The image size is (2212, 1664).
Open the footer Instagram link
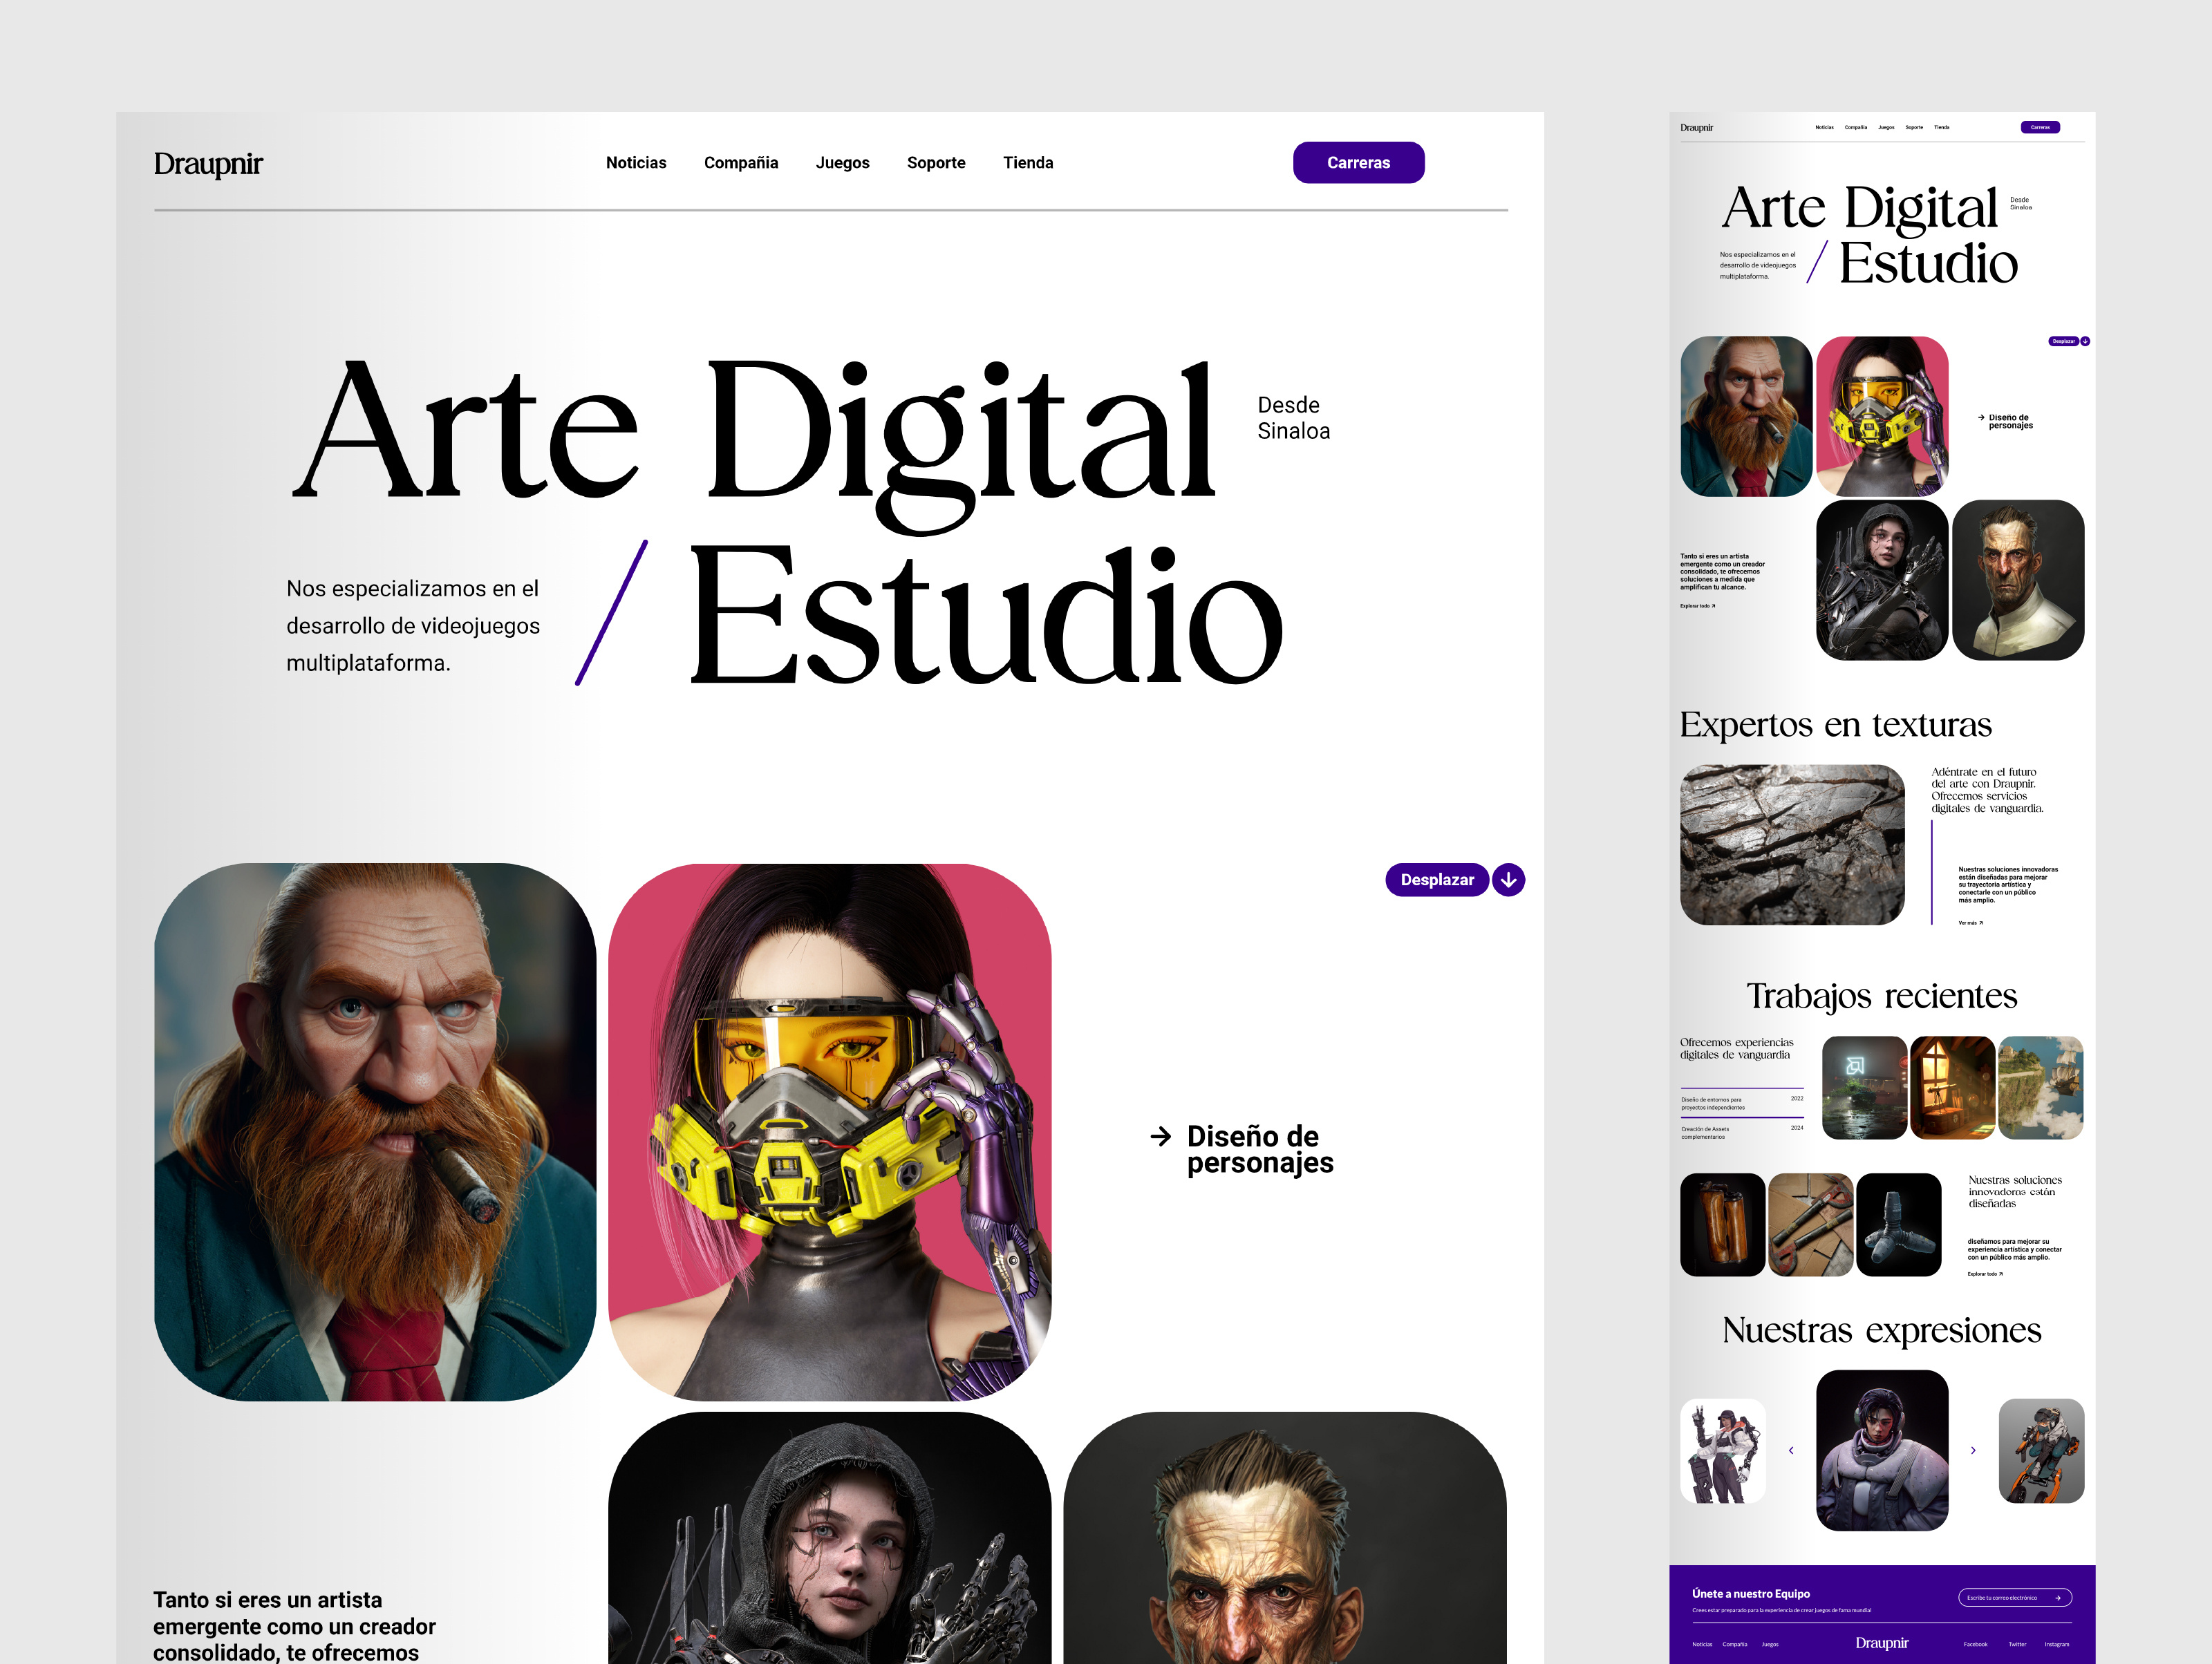point(2056,1644)
